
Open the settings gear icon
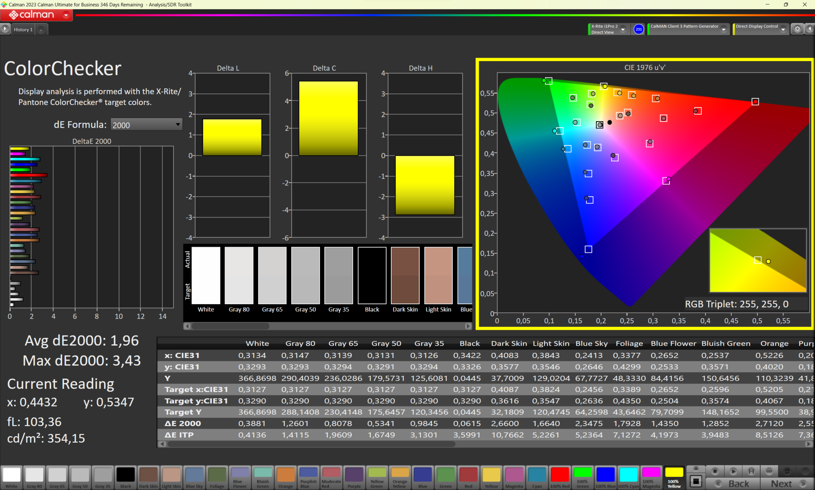click(x=797, y=29)
